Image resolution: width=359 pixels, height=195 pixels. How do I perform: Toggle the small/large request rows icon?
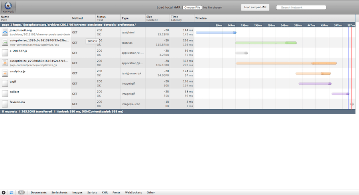coord(12,192)
